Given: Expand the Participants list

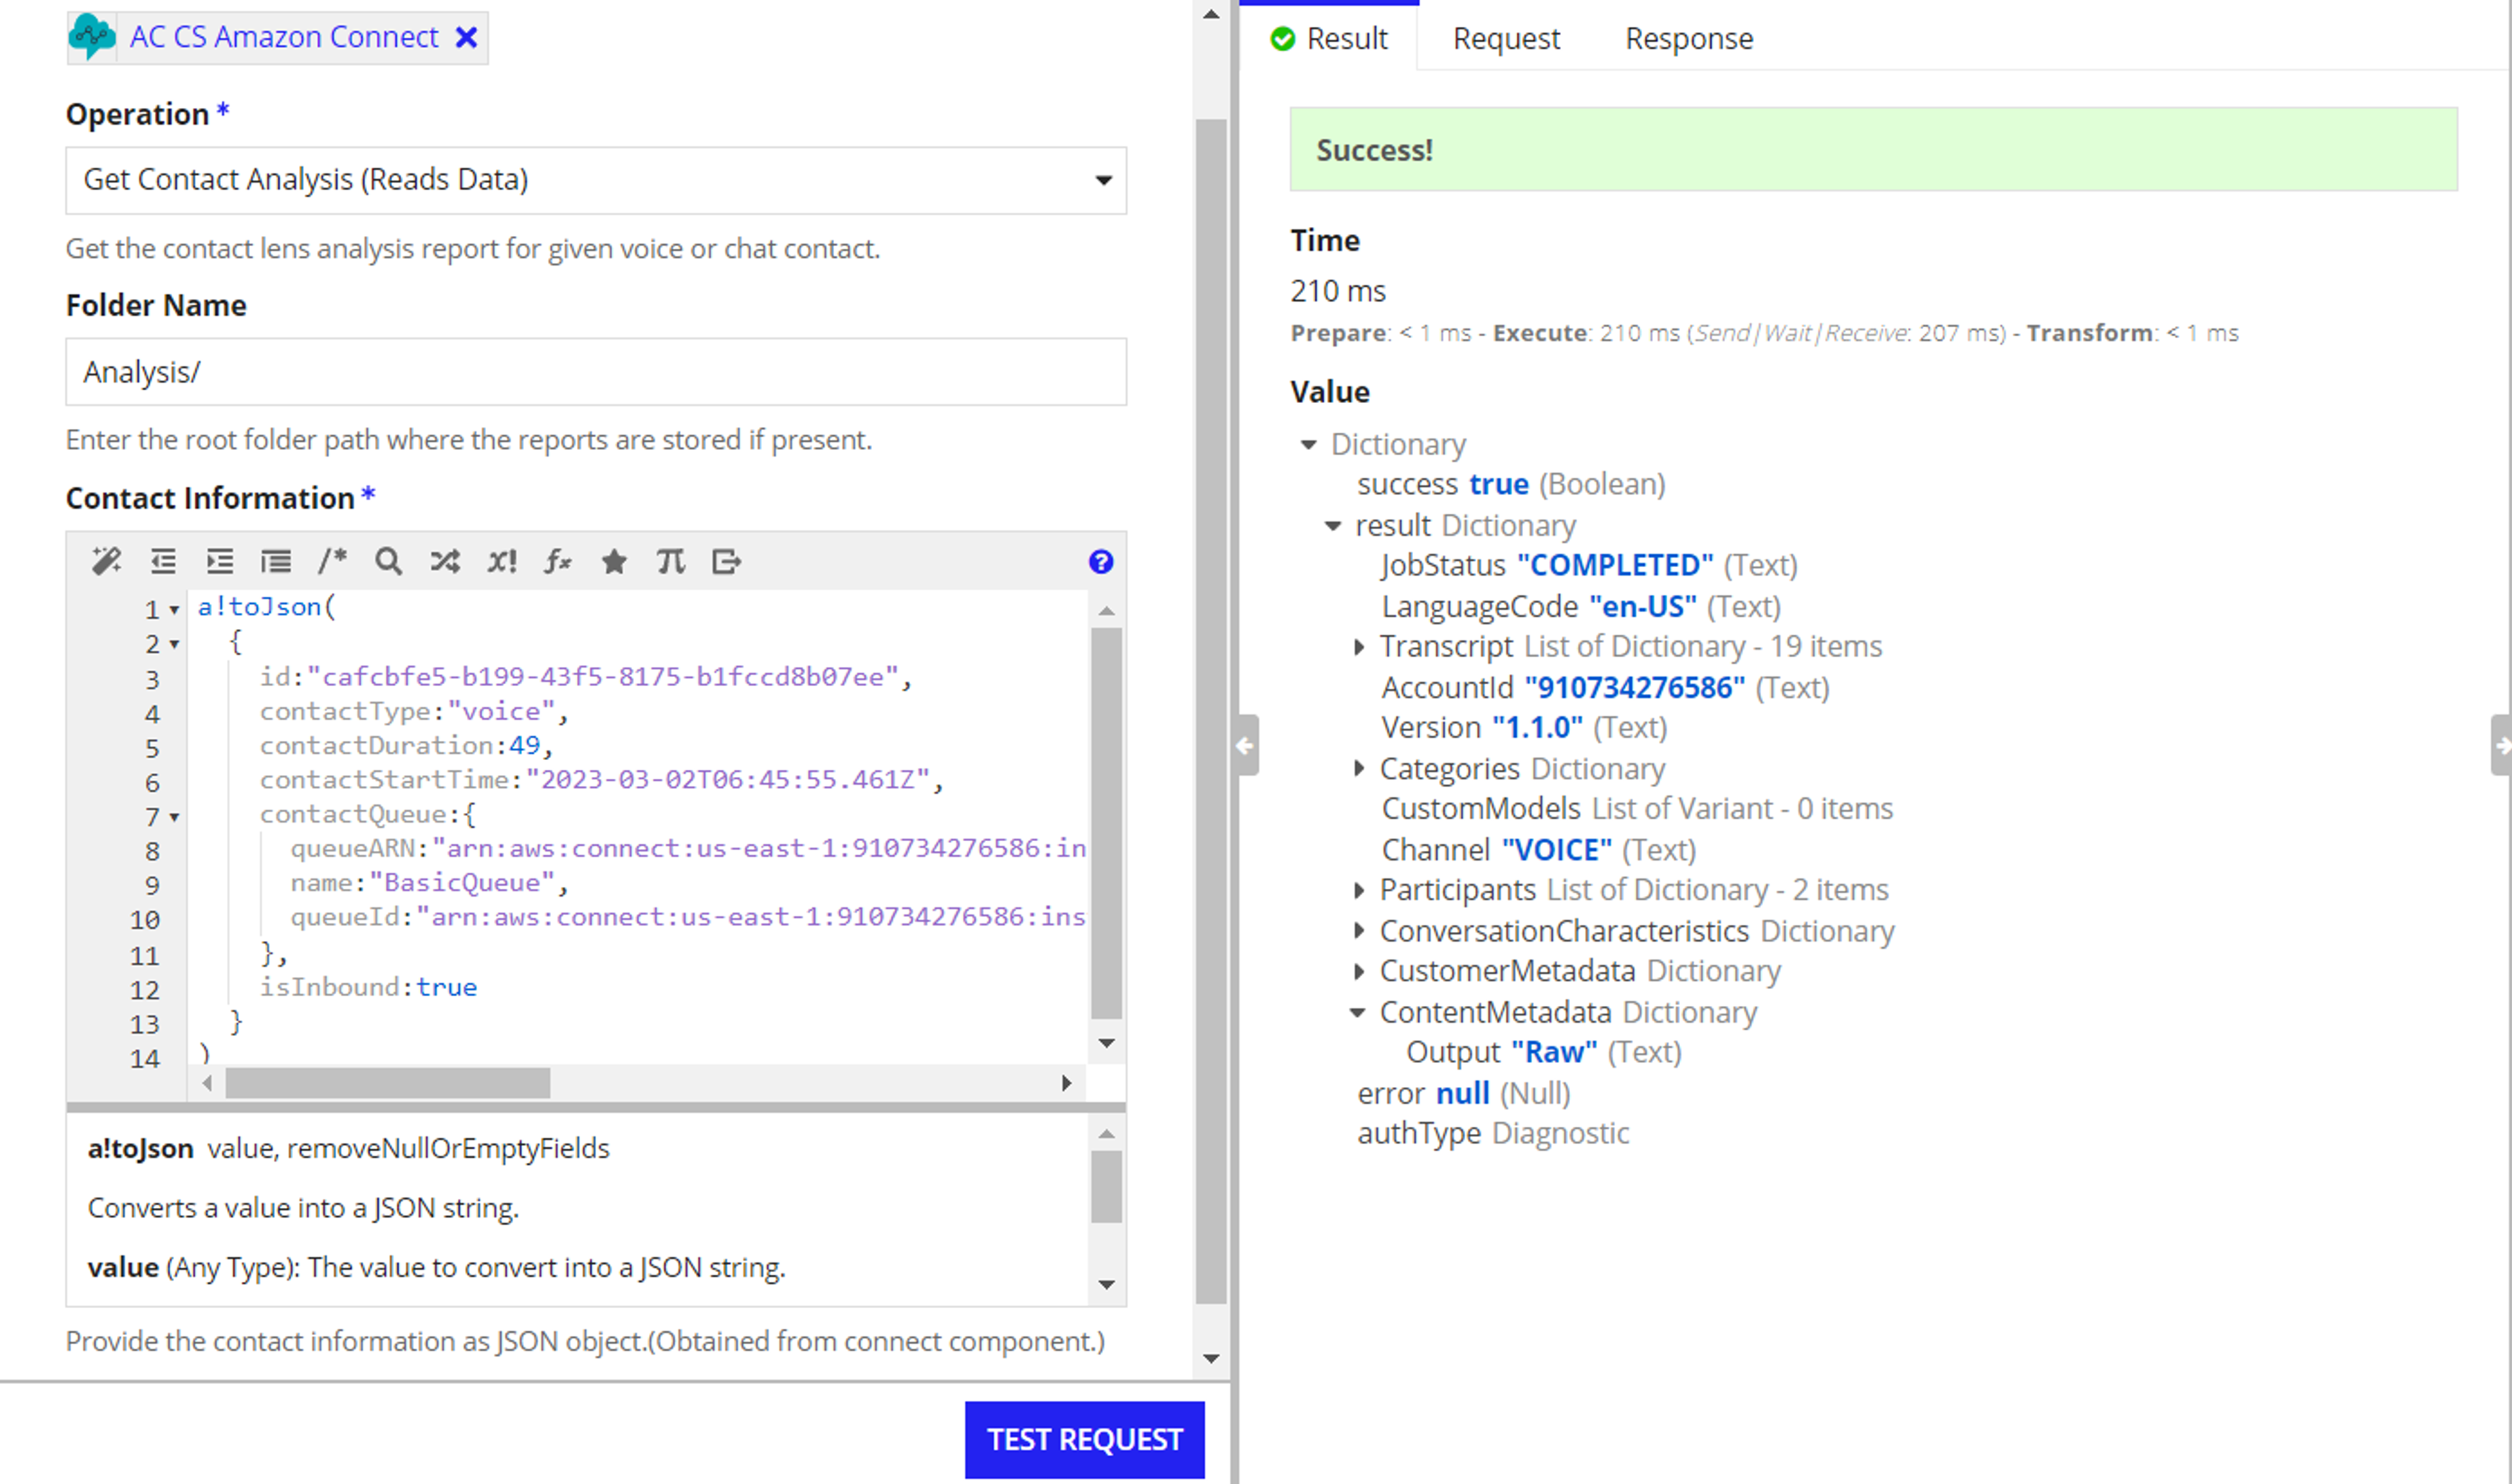Looking at the screenshot, I should pyautogui.click(x=1358, y=890).
